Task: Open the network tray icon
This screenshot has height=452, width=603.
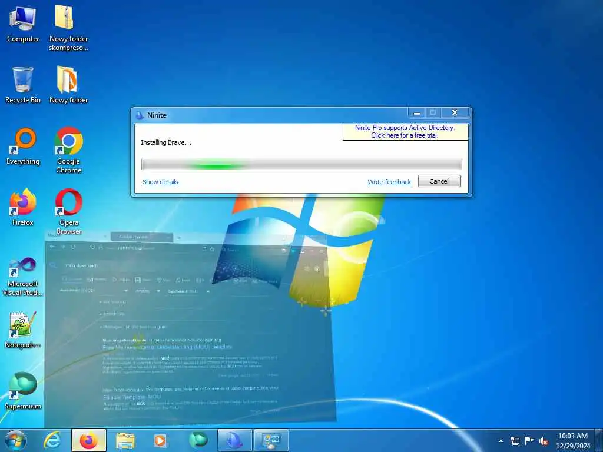Action: click(515, 441)
